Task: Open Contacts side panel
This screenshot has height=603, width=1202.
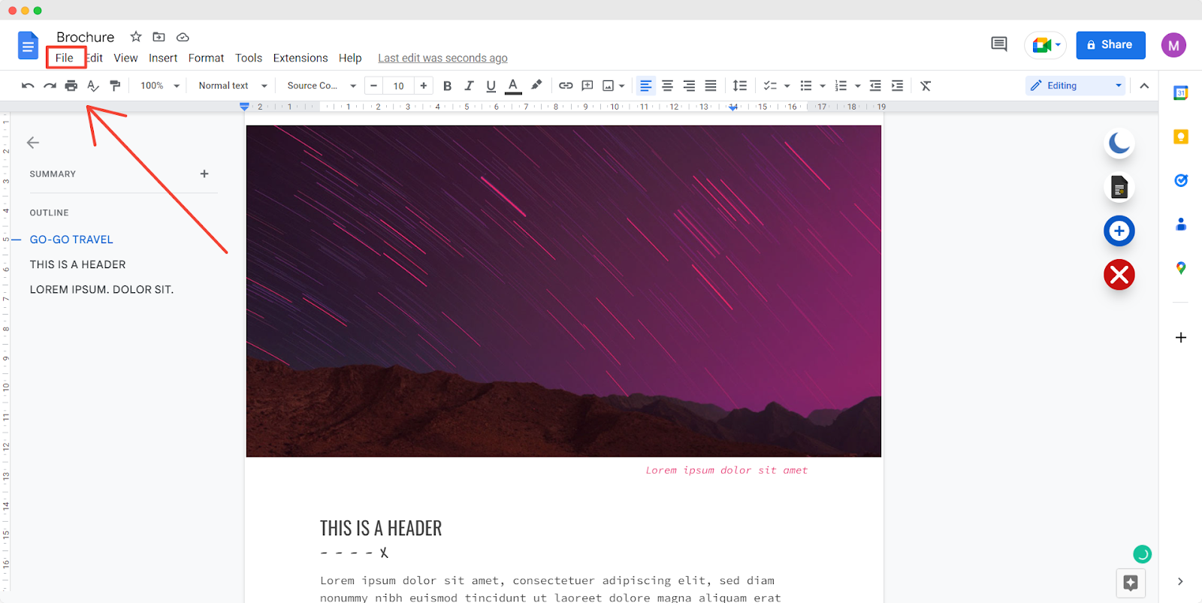Action: [x=1181, y=224]
